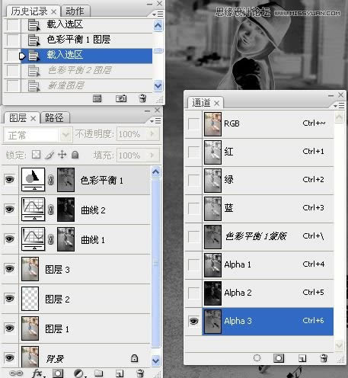Screen dimensions: 348x378
Task: Hide the 曲线 2 layer eye
Action: pos(10,210)
